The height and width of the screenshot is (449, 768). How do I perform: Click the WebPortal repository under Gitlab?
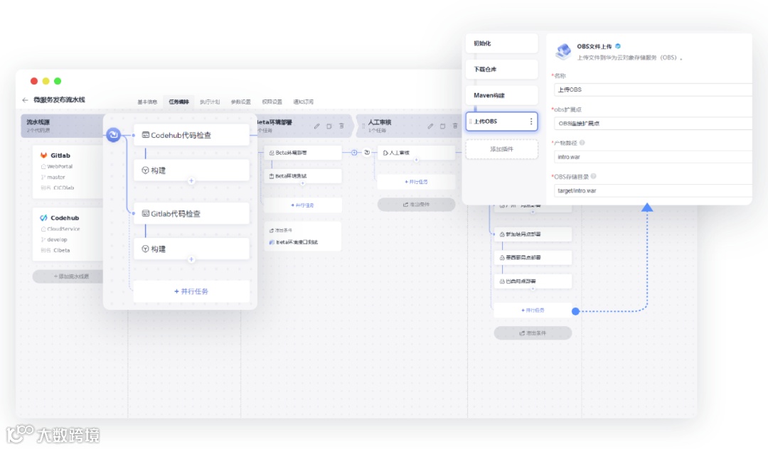pos(57,166)
